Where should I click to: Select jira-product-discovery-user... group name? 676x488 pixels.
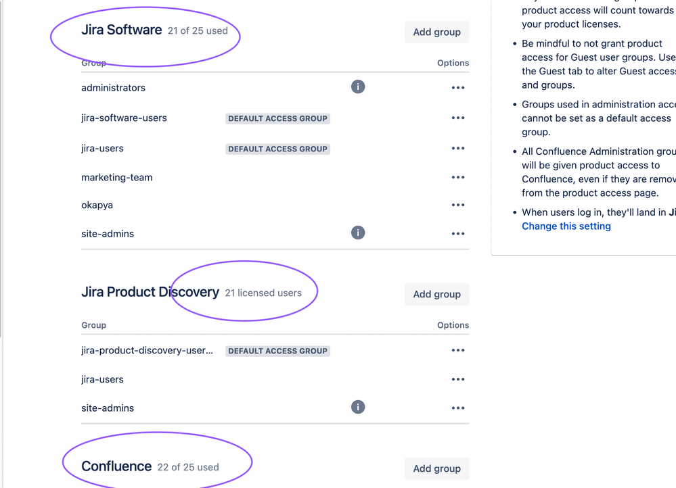point(147,350)
